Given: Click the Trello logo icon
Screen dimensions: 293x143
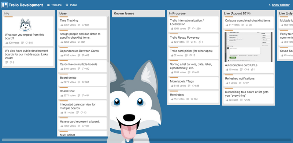Looking at the screenshot, I should coord(4,5).
